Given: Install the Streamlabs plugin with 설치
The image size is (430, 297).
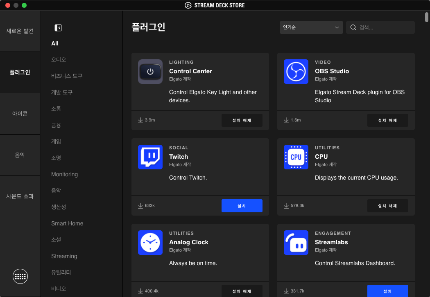Looking at the screenshot, I should click(387, 291).
